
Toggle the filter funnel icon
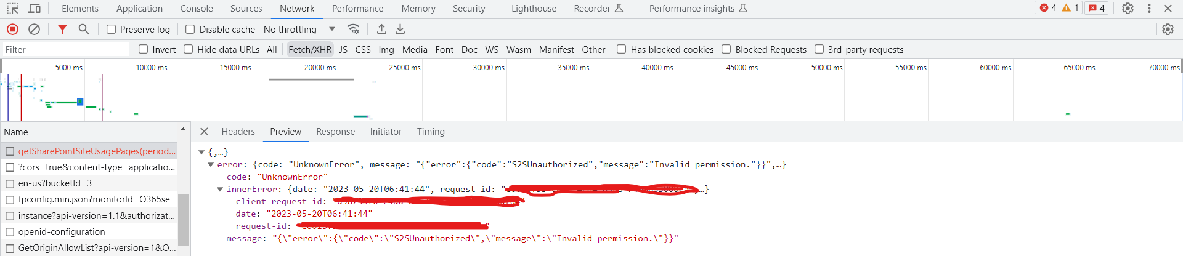(62, 29)
